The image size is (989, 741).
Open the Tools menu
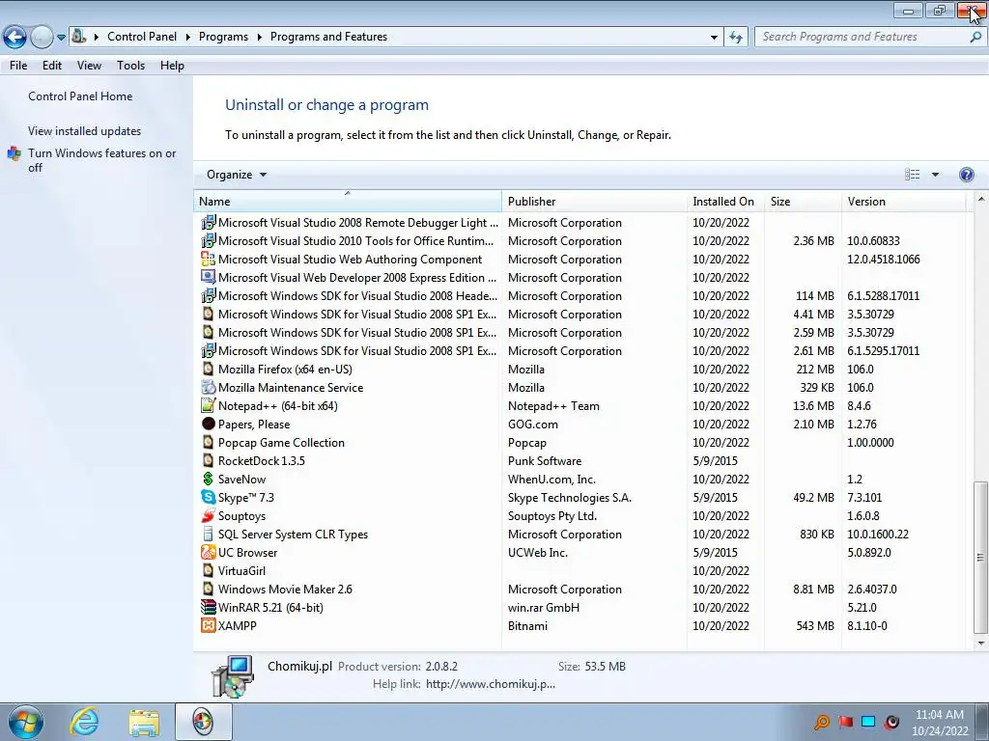tap(130, 66)
